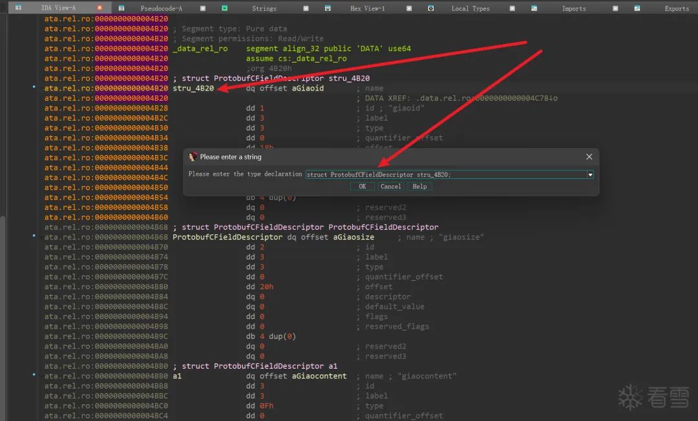Click the 'db 4 dup(0)' line at 4B9C
The height and width of the screenshot is (421, 698).
tap(271, 336)
